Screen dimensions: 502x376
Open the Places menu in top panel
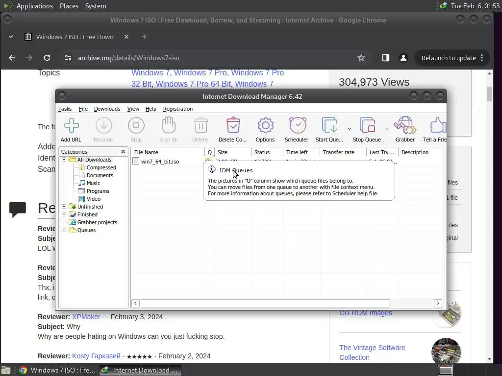click(69, 6)
